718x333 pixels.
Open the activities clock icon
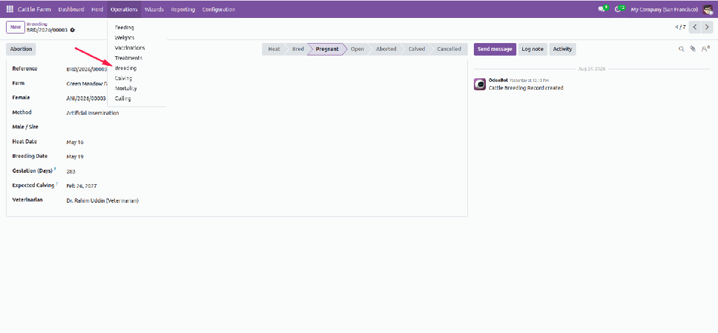(x=619, y=10)
